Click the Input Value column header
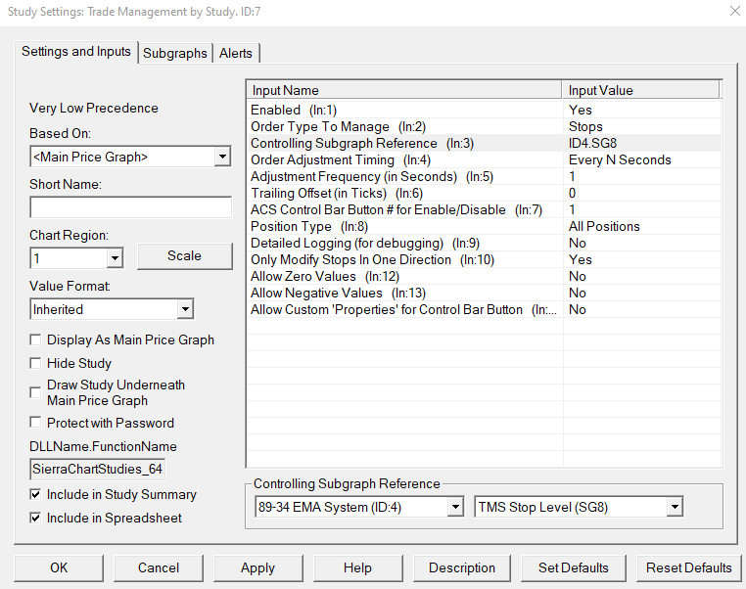746x589 pixels. coord(640,90)
